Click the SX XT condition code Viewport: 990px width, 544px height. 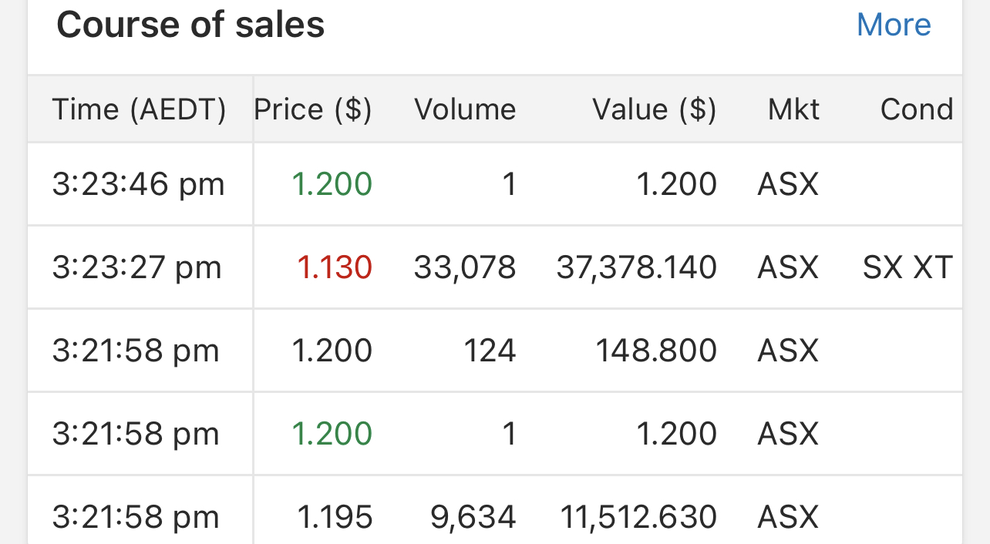pos(907,267)
